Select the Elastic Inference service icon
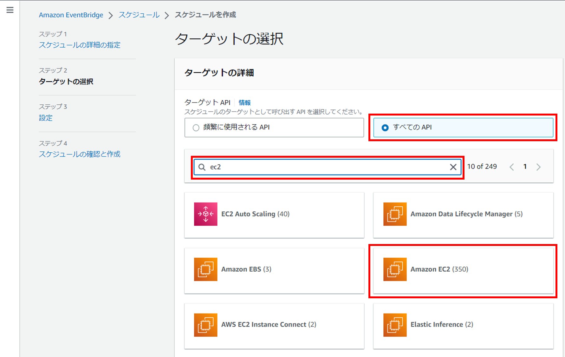Viewport: 565px width, 357px height. [x=395, y=325]
